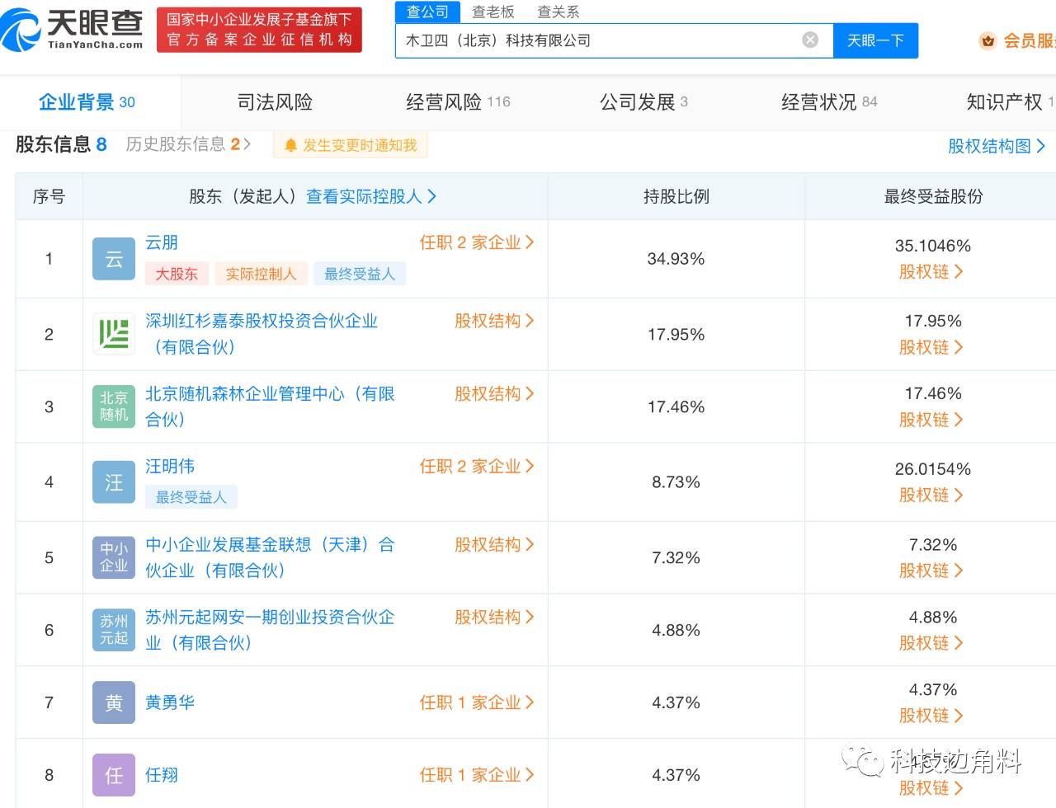Click the 苏州元起 shareholder avatar
Screen dimensions: 1056x808
pyautogui.click(x=114, y=630)
